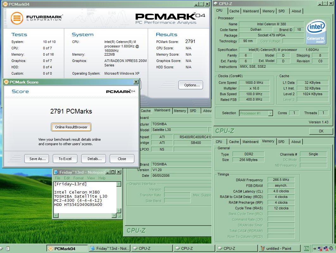Click the Intel Celeron M 380 name field

click(x=271, y=24)
